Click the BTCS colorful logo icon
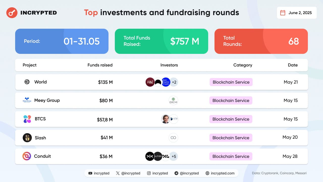323x182 pixels. pyautogui.click(x=27, y=119)
